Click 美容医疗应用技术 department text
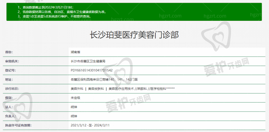The width and height of the screenshot is (269, 132). point(121,89)
